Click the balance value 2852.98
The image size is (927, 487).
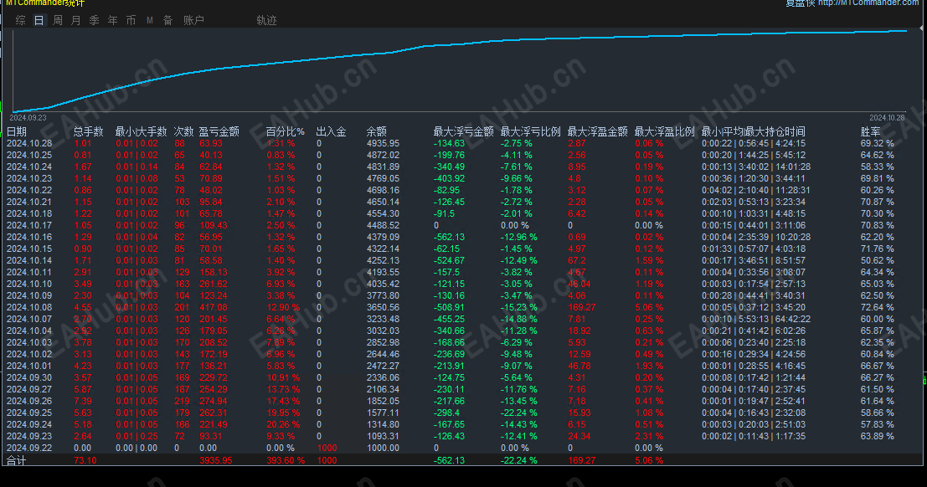point(383,343)
